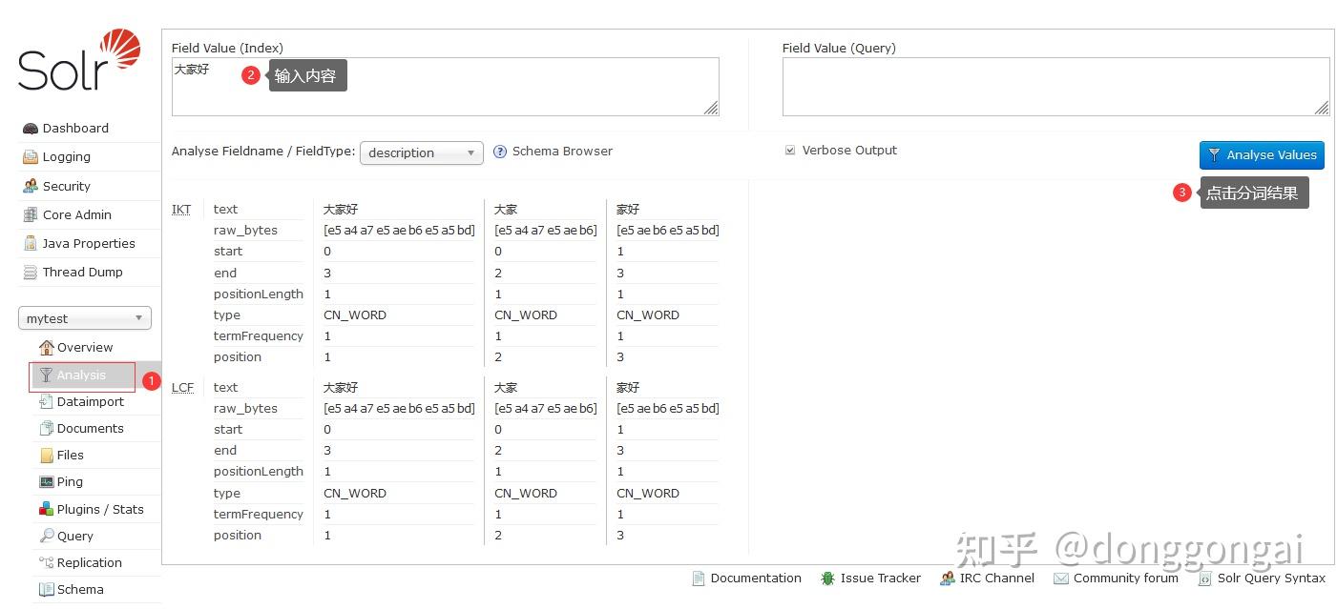The image size is (1337, 609).
Task: Click the Issue Tracker bug icon
Action: (826, 579)
